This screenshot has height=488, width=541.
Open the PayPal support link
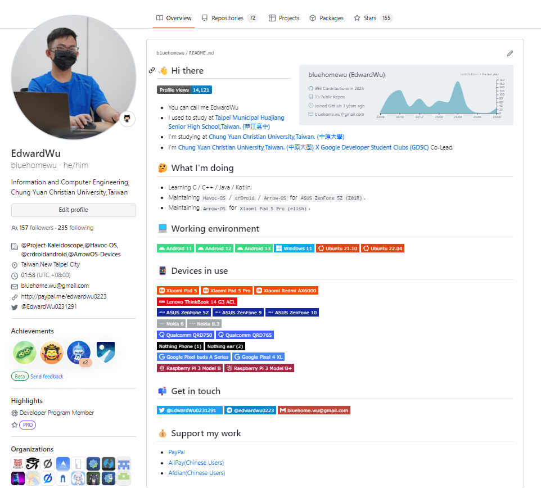point(177,452)
